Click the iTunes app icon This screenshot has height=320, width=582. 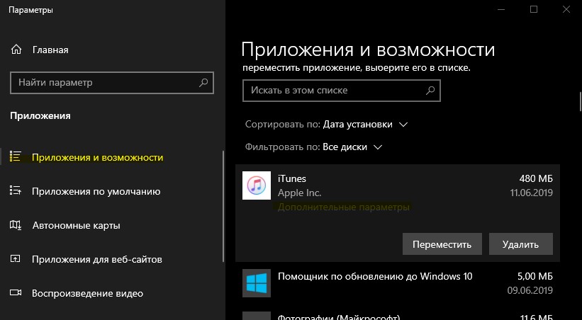tap(257, 185)
